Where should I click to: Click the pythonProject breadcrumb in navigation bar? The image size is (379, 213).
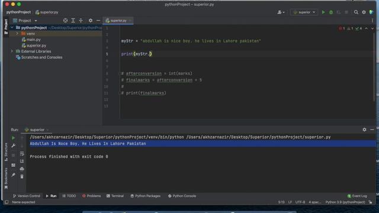(x=18, y=12)
